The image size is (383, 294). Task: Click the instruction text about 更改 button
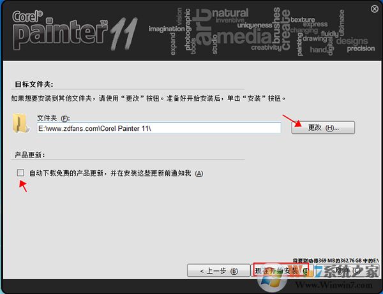coord(148,99)
